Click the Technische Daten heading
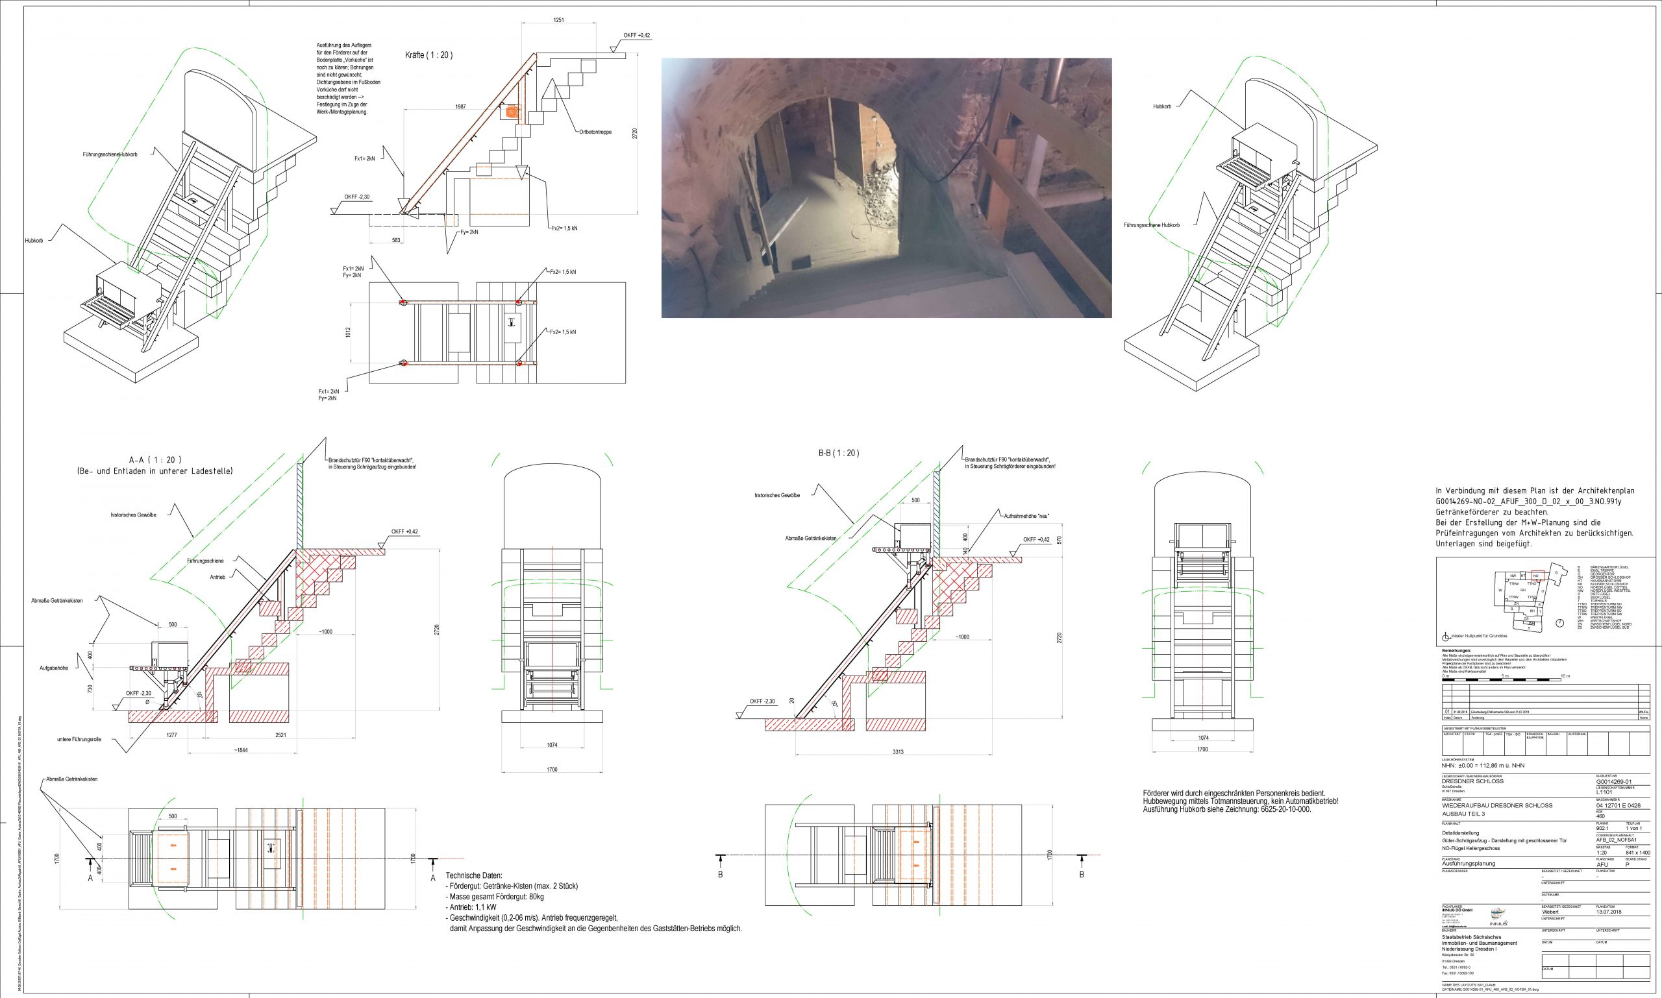The width and height of the screenshot is (1662, 998). [x=474, y=875]
